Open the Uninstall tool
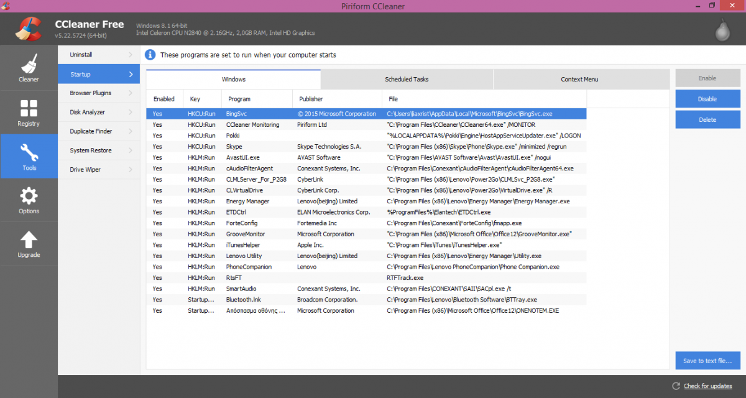 [x=99, y=55]
